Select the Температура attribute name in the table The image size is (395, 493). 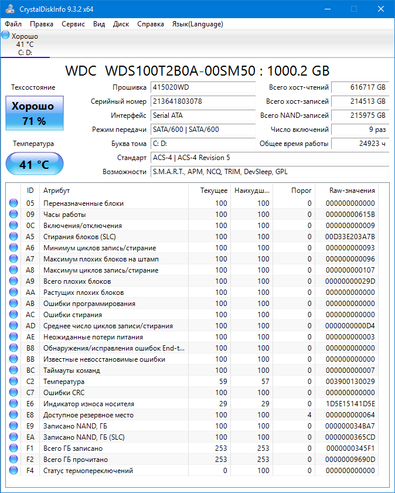pyautogui.click(x=64, y=382)
